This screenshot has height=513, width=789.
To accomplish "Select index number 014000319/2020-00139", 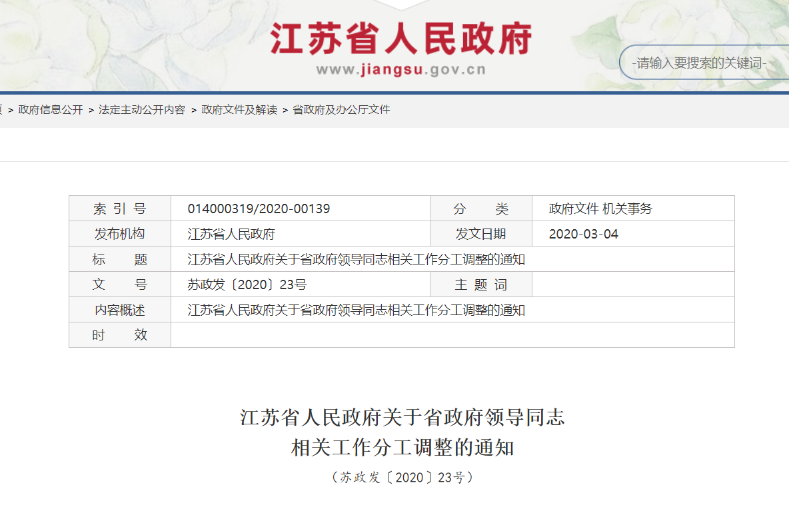I will pos(259,209).
